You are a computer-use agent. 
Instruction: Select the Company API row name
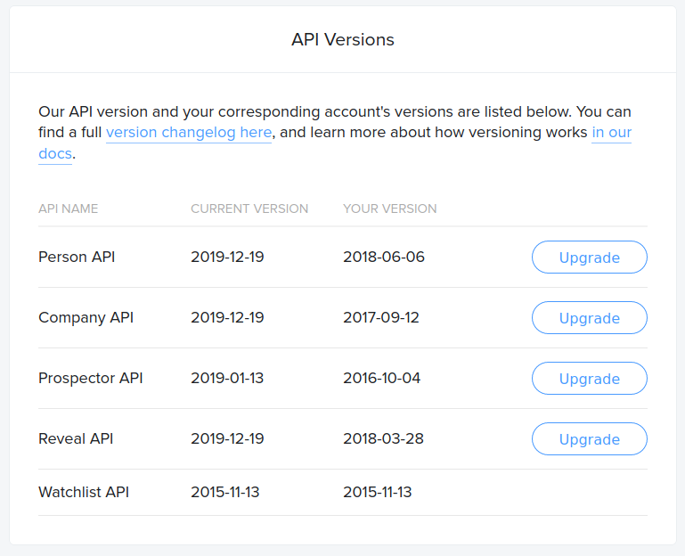point(86,318)
